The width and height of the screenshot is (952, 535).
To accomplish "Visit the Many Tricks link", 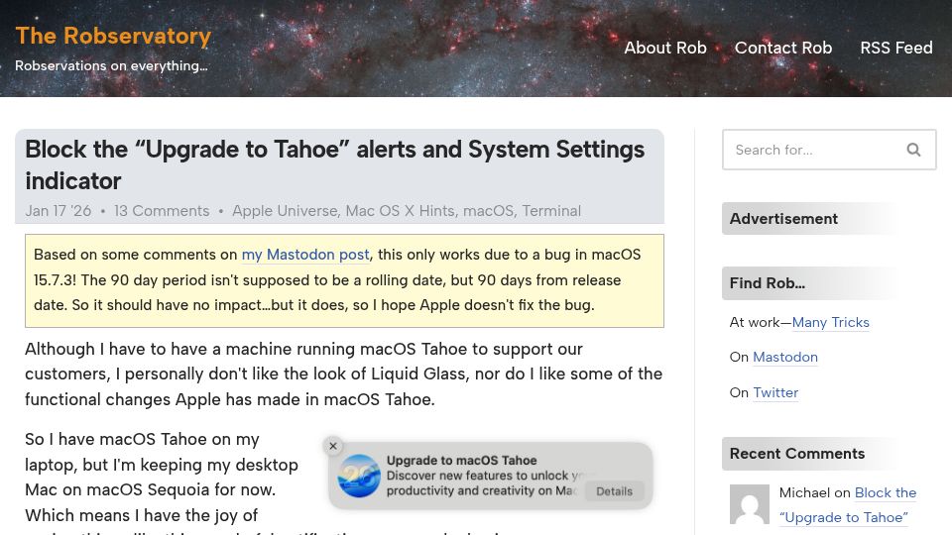I will pyautogui.click(x=831, y=323).
